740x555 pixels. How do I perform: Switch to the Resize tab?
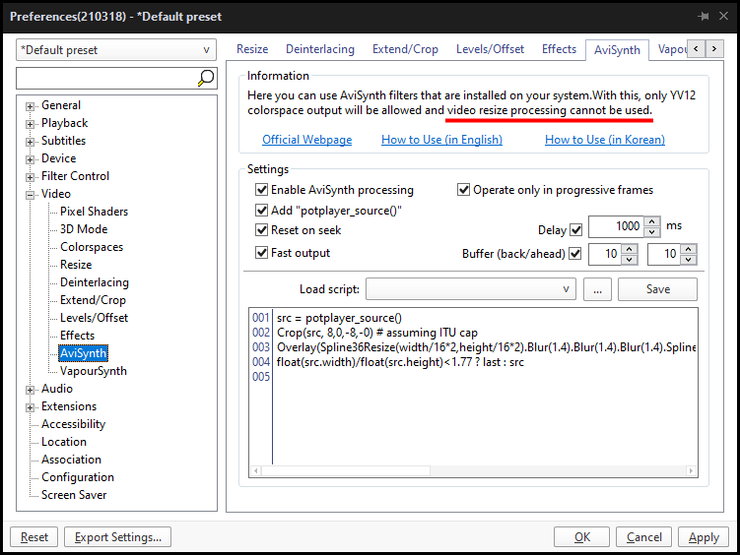click(252, 49)
